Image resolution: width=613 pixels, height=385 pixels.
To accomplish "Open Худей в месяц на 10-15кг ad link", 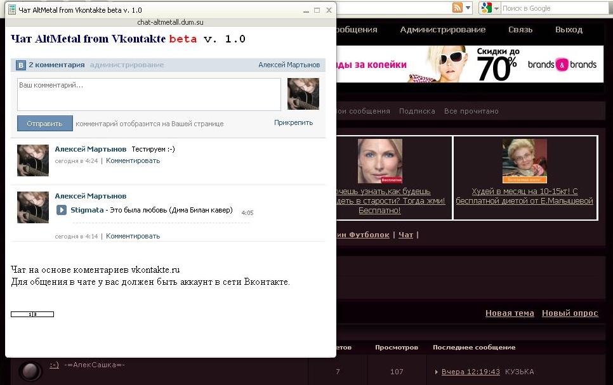I will 524,196.
